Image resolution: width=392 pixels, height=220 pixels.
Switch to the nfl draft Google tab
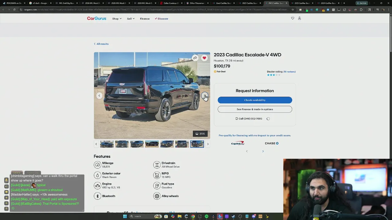[40, 3]
